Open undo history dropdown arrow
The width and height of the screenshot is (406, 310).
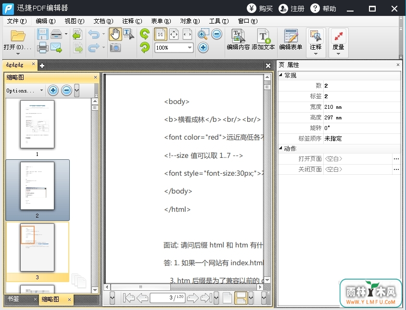click(x=103, y=34)
